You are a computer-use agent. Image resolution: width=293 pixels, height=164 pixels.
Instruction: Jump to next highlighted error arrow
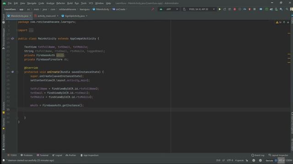coord(288,22)
